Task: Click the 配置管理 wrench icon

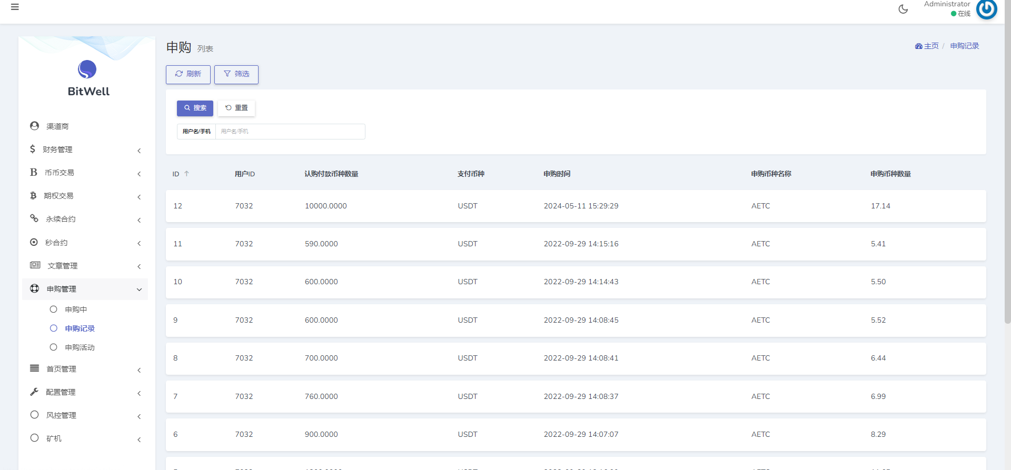Action: (34, 392)
